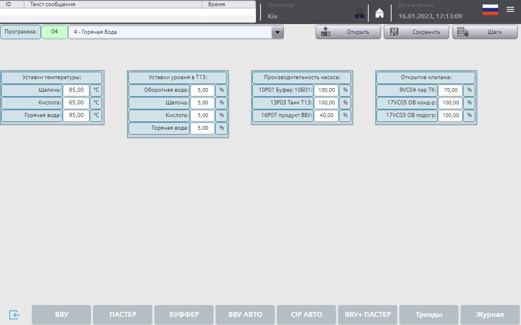Edit the Щелочь temperature setpoint field
521x325 pixels.
[76, 90]
